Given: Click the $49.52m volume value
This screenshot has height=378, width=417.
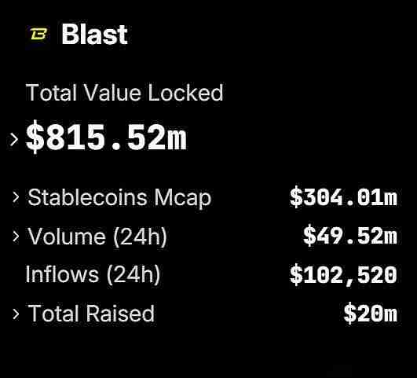Looking at the screenshot, I should click(350, 237).
